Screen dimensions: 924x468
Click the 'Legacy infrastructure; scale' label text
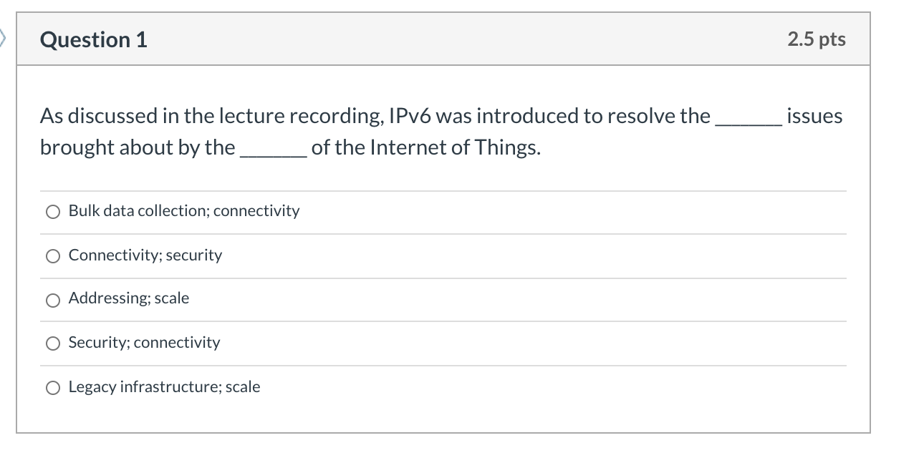pos(163,386)
